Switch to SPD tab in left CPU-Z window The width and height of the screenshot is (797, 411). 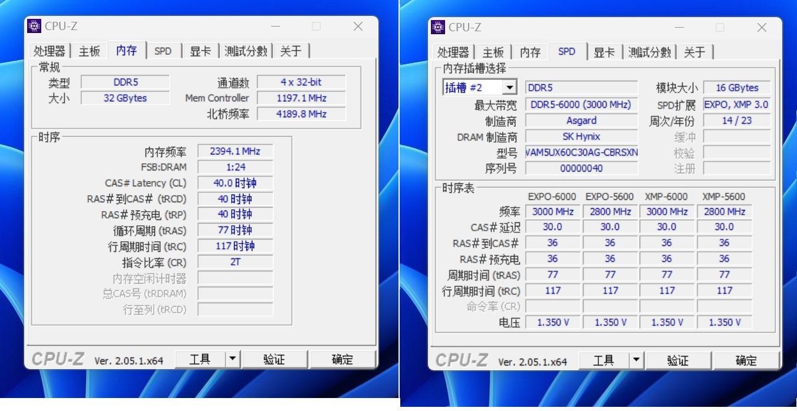[x=163, y=51]
